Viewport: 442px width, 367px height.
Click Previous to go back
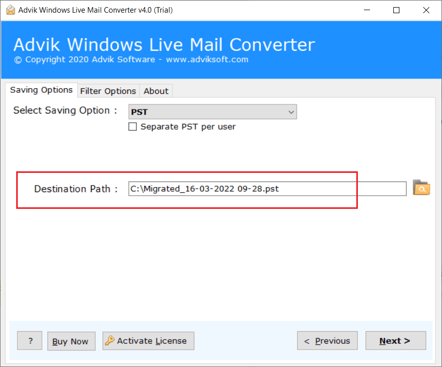[327, 341]
